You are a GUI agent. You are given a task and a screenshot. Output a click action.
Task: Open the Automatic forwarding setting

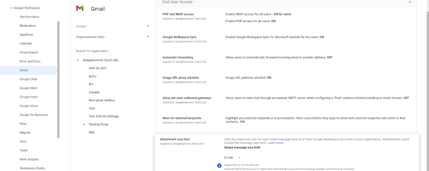(x=178, y=57)
